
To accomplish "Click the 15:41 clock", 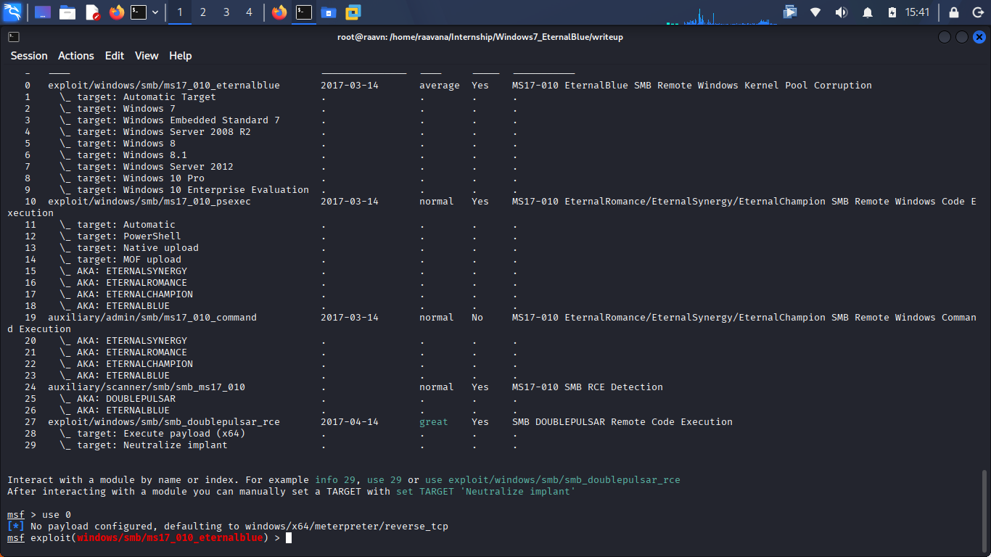I will pos(917,12).
